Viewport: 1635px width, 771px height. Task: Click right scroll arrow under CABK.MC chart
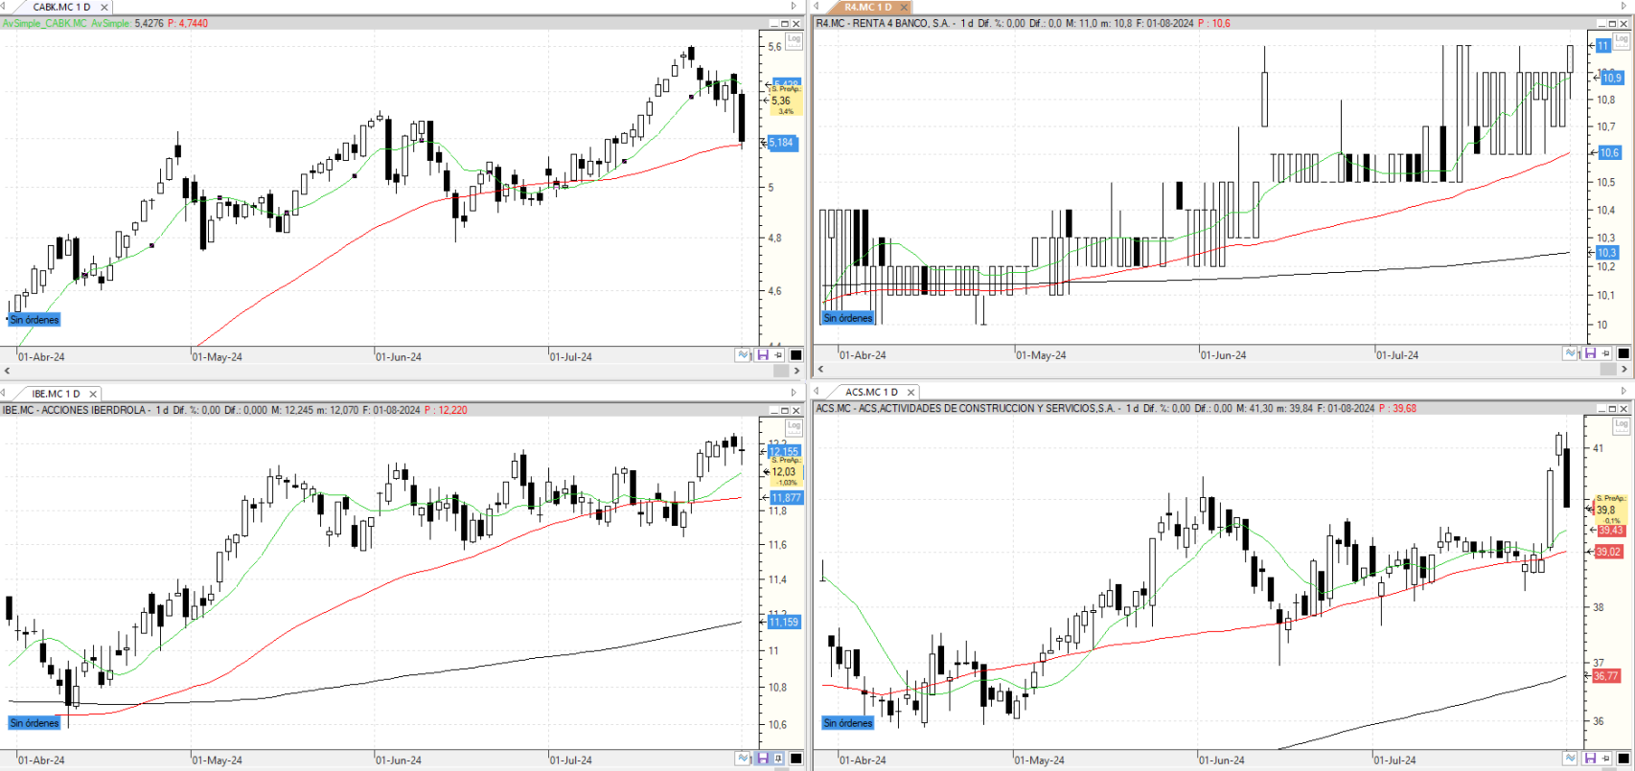pos(796,371)
